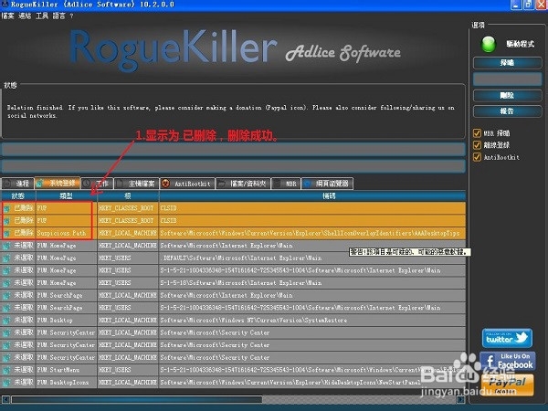
Task: Click the .DEFAULT Internet Explorer\Main key cell
Action: click(x=312, y=258)
